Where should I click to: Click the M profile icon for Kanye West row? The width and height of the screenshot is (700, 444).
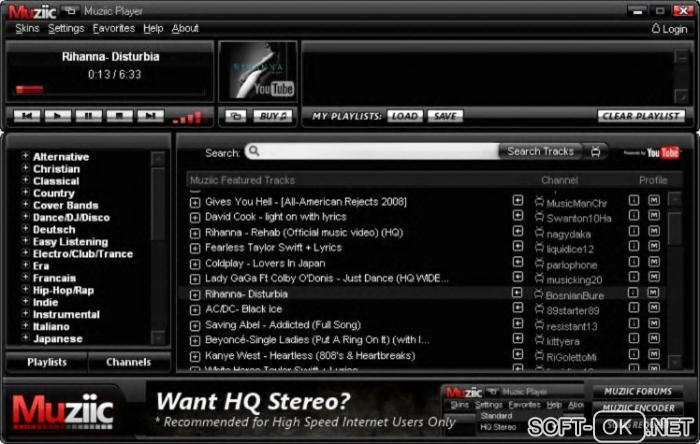click(654, 354)
